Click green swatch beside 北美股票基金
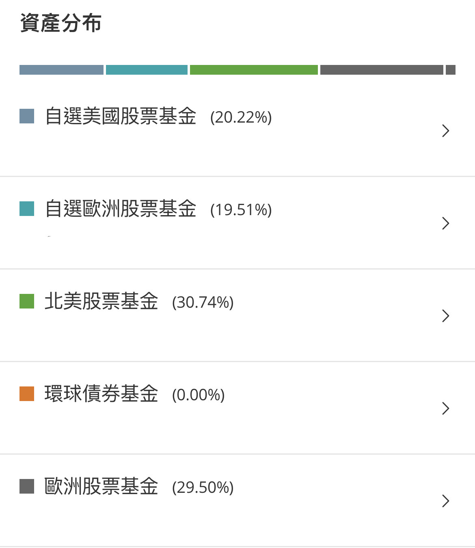This screenshot has width=475, height=548. [27, 301]
